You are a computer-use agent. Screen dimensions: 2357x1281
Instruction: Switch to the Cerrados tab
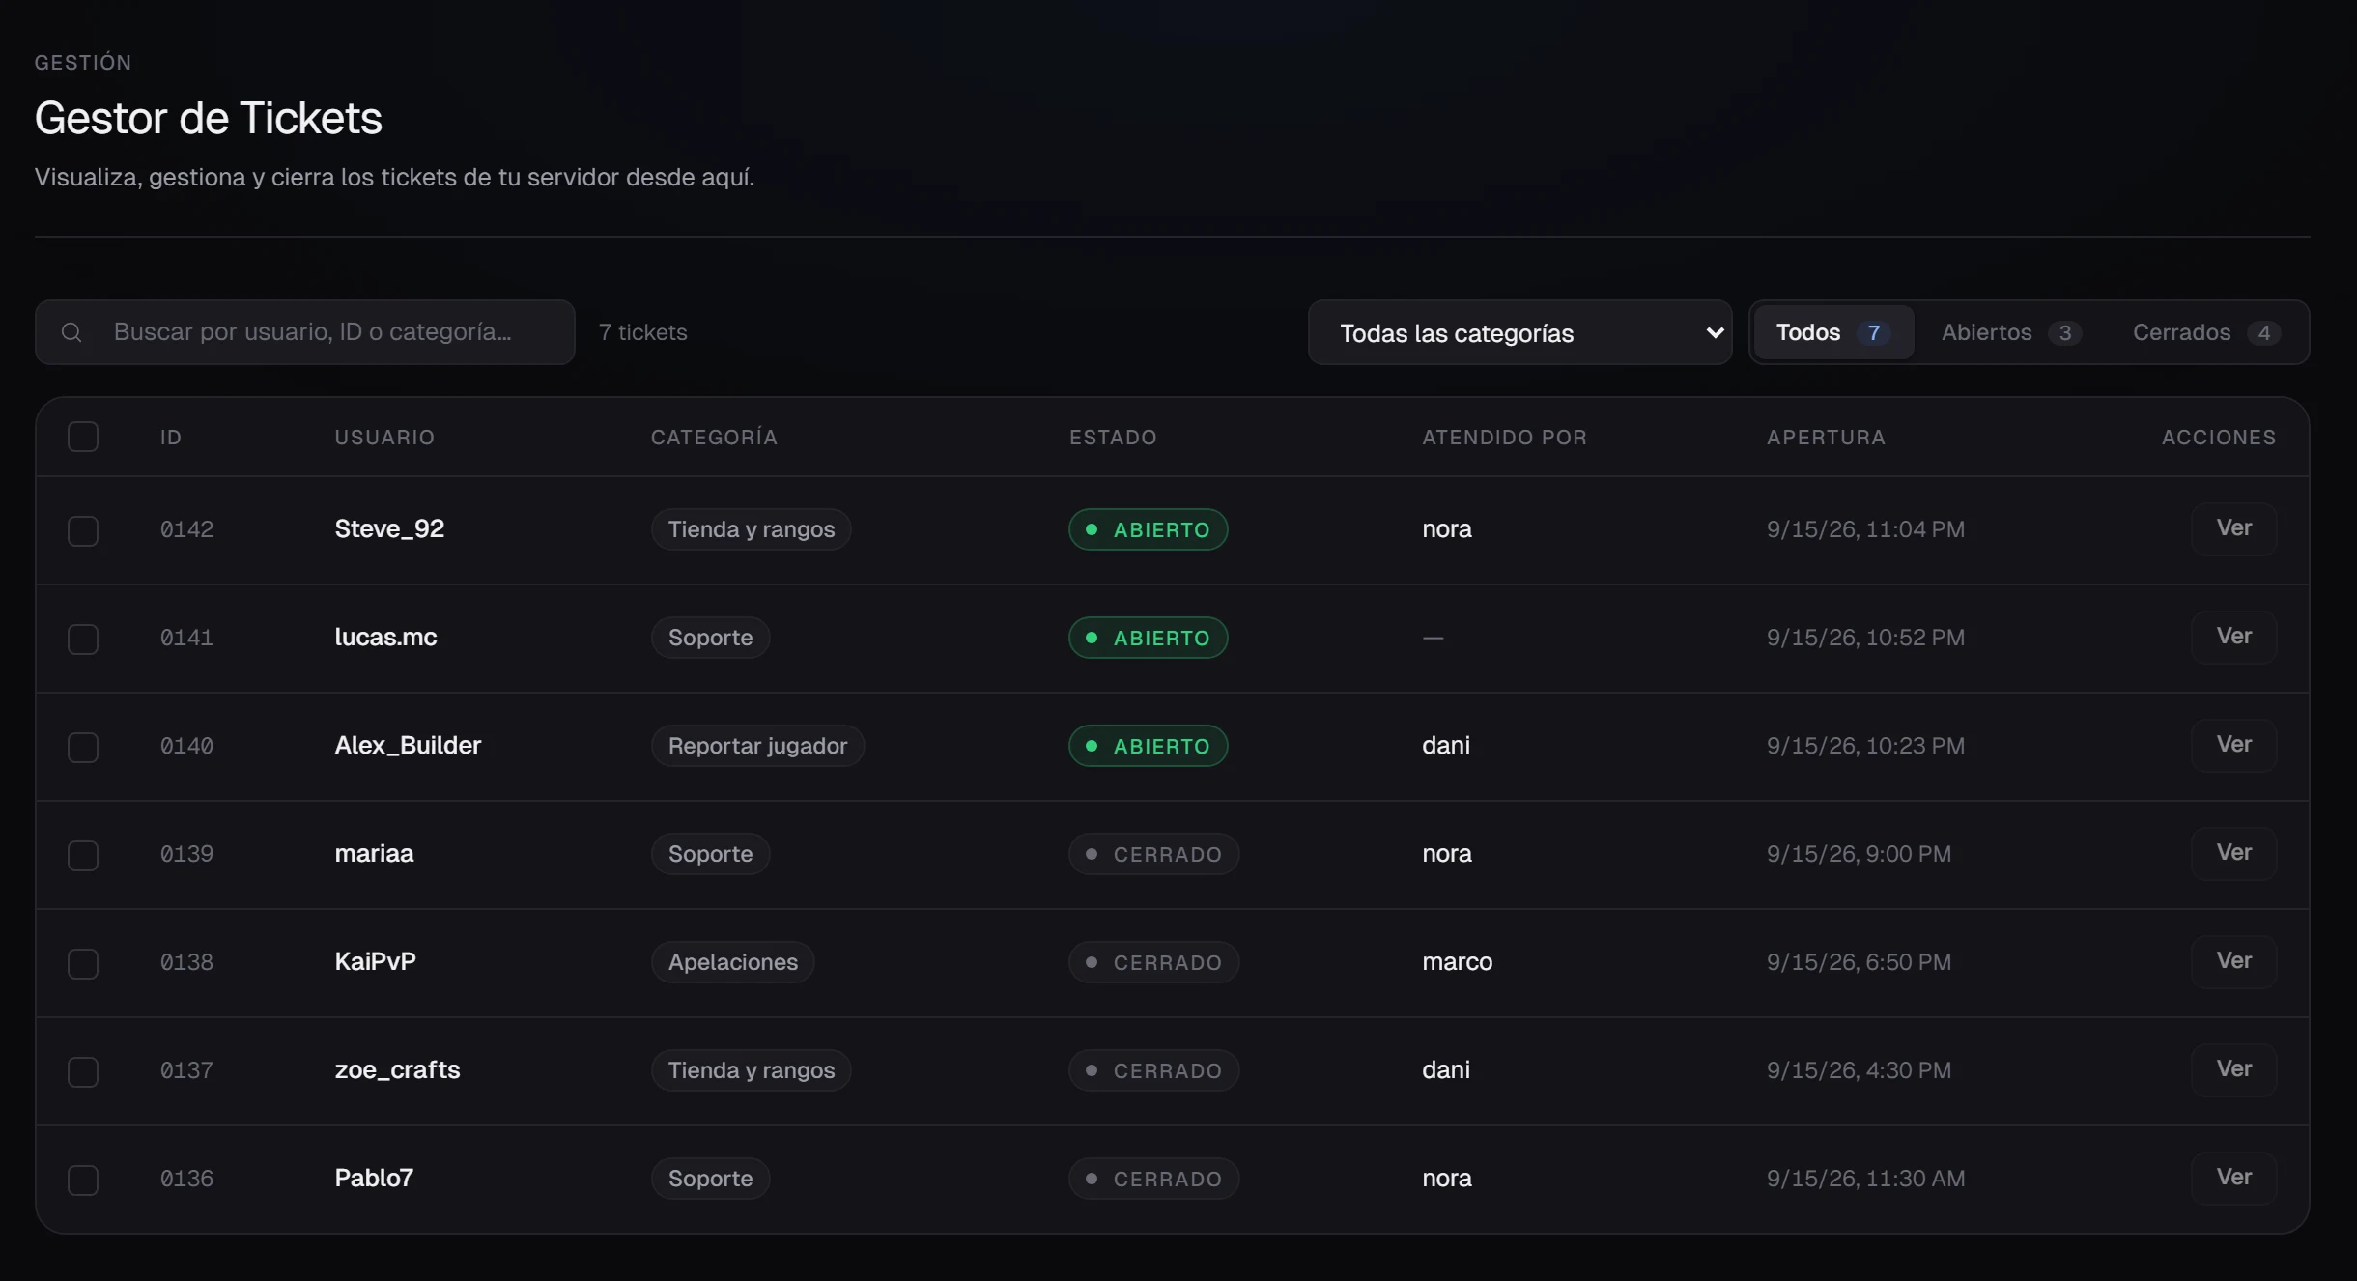point(2206,332)
